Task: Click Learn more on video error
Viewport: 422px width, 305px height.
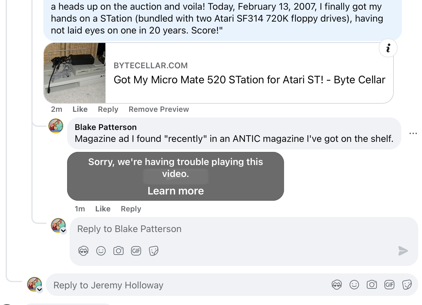Action: tap(176, 191)
